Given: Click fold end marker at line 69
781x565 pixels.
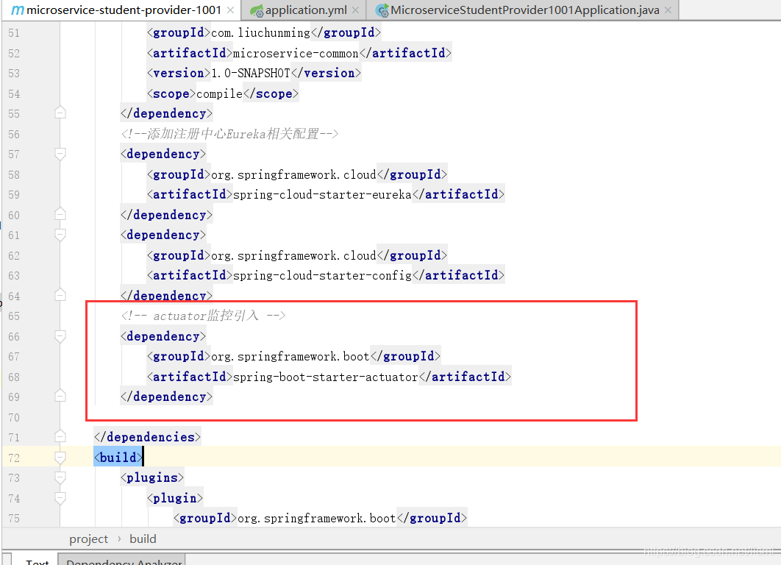Looking at the screenshot, I should click(60, 397).
